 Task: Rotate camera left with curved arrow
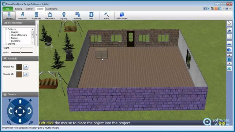[10, 111]
